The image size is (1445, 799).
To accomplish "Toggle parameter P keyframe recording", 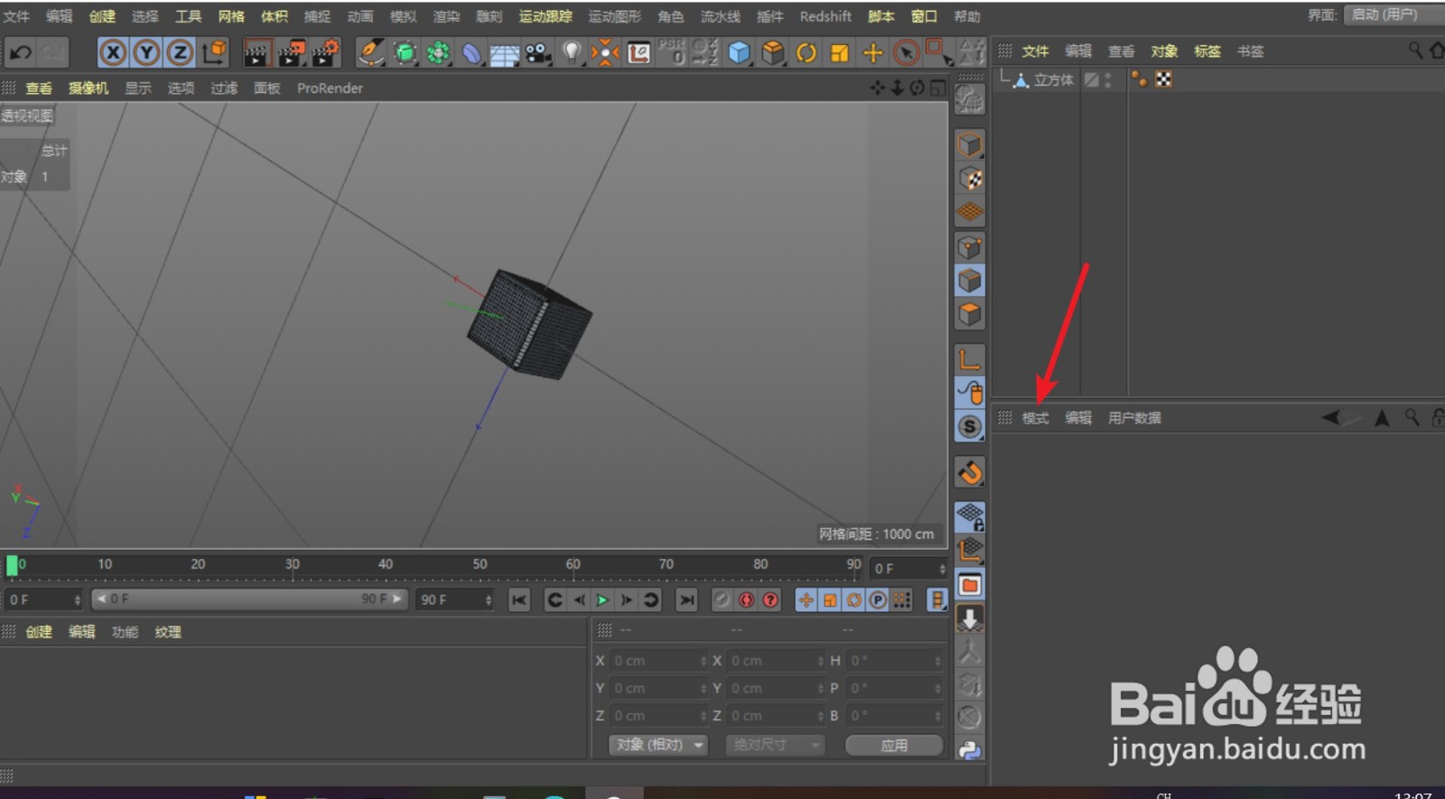I will tap(877, 599).
